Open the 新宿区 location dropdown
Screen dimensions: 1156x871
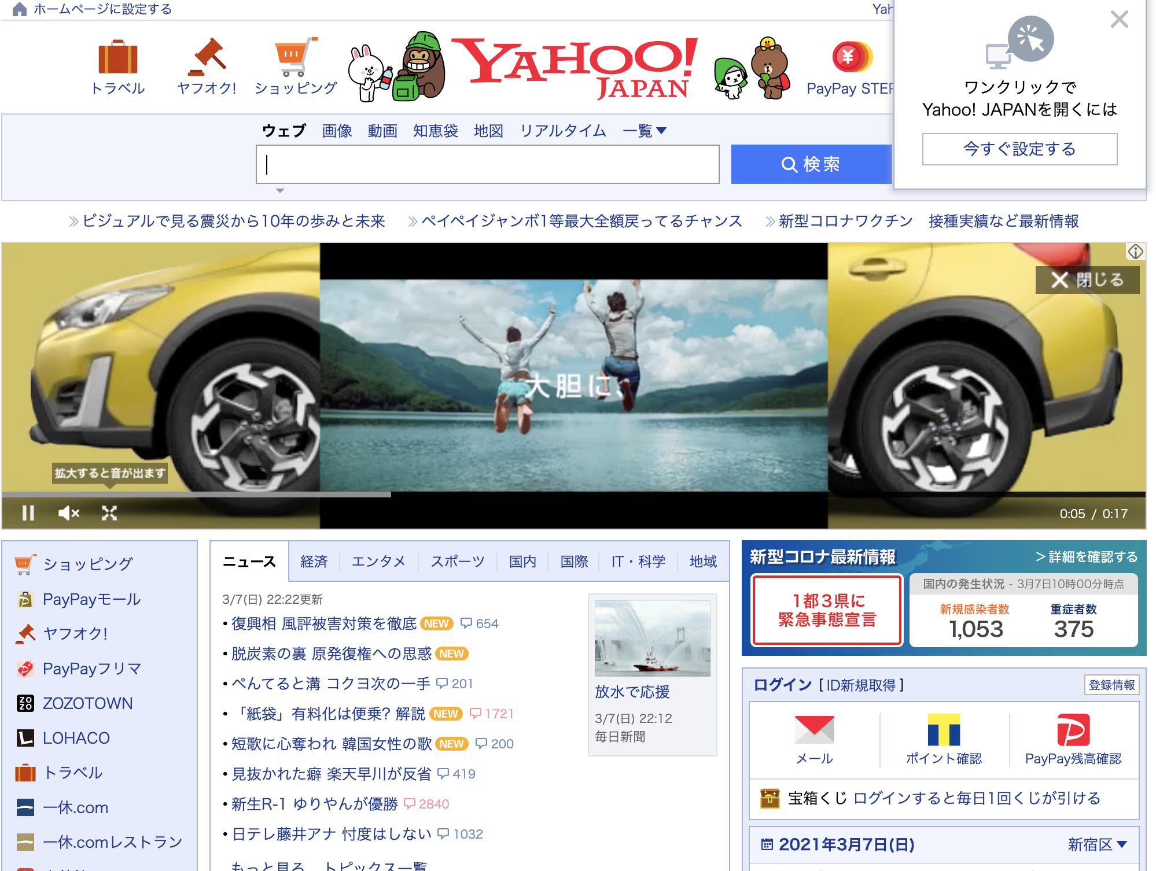coord(1097,844)
